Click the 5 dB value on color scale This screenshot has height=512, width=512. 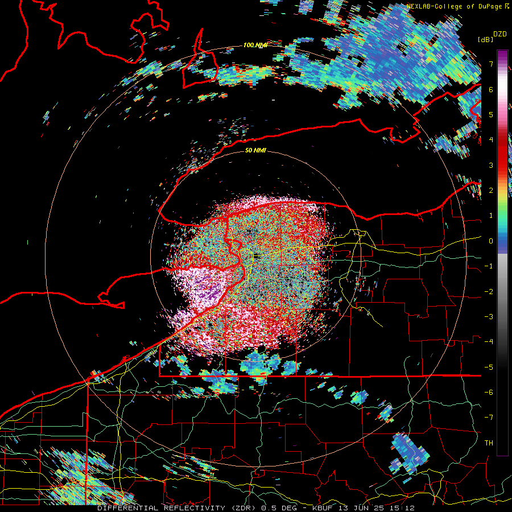coord(491,114)
